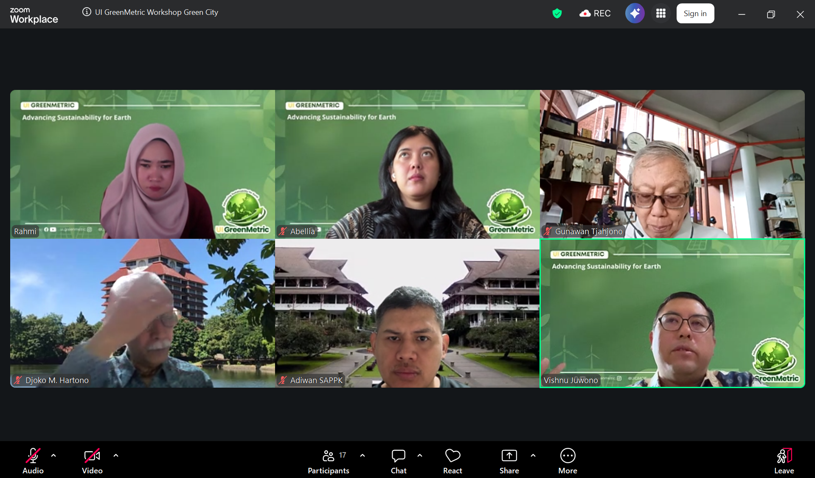Open the AI Companion sparkle icon
This screenshot has width=815, height=478.
(x=635, y=14)
